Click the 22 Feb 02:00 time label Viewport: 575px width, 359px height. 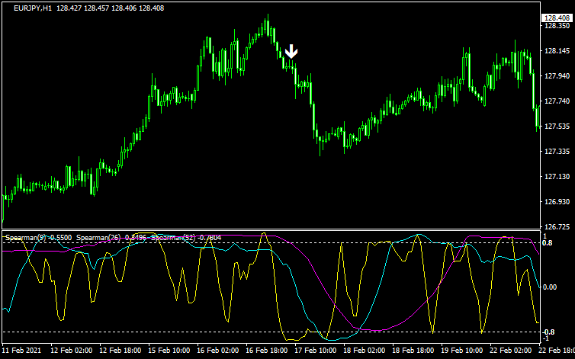509,351
